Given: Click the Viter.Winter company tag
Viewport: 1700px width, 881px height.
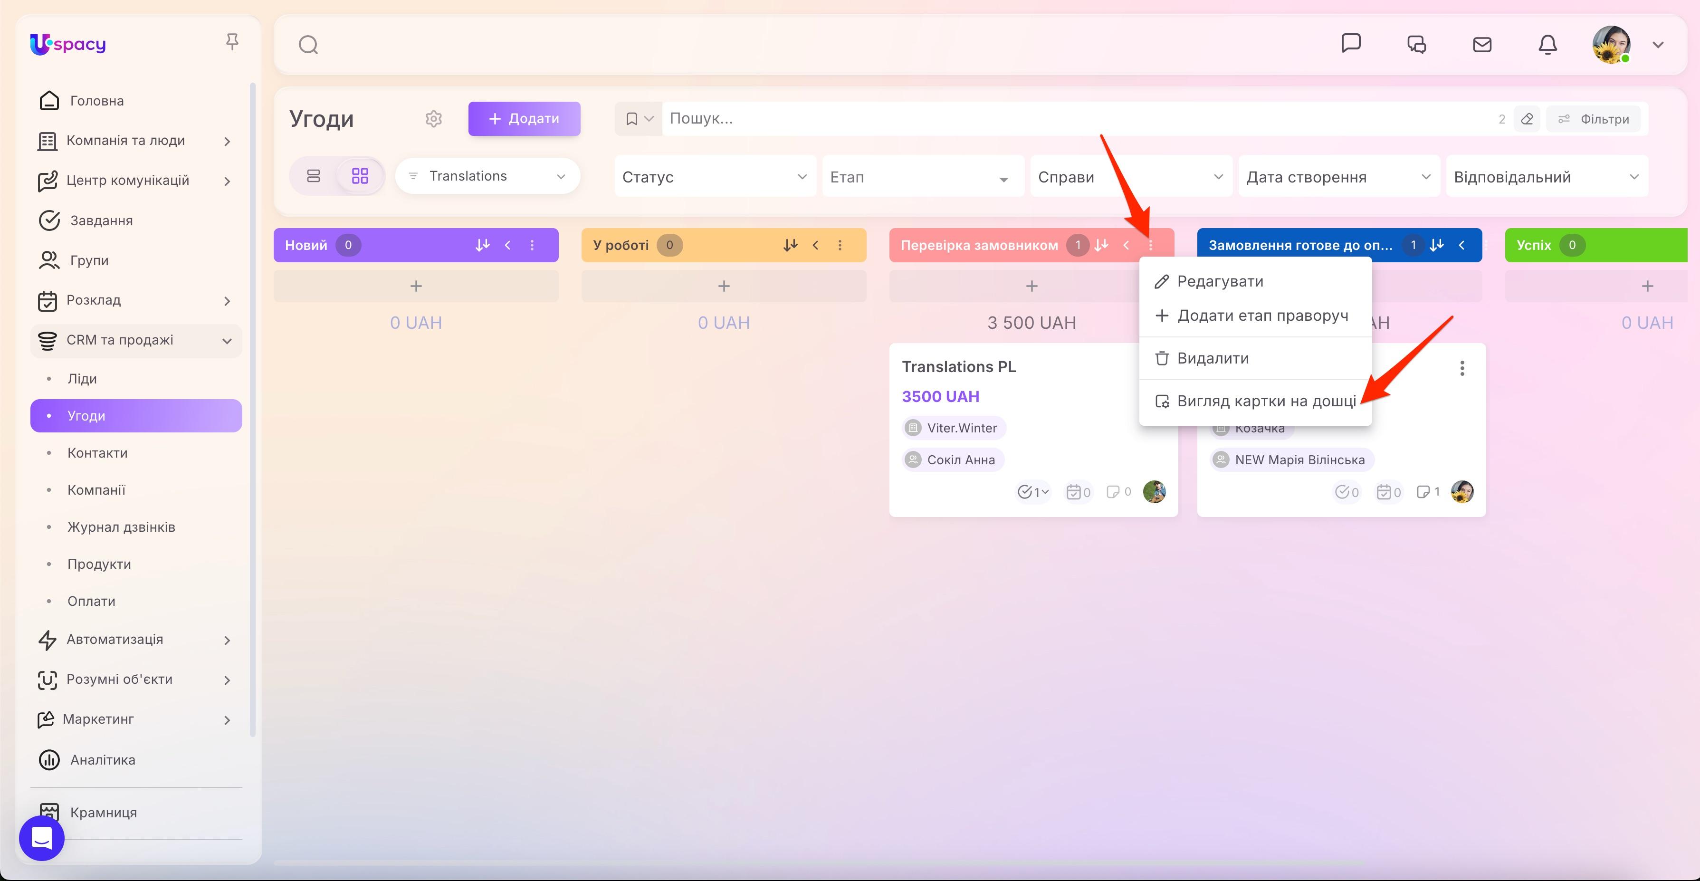Looking at the screenshot, I should [954, 428].
